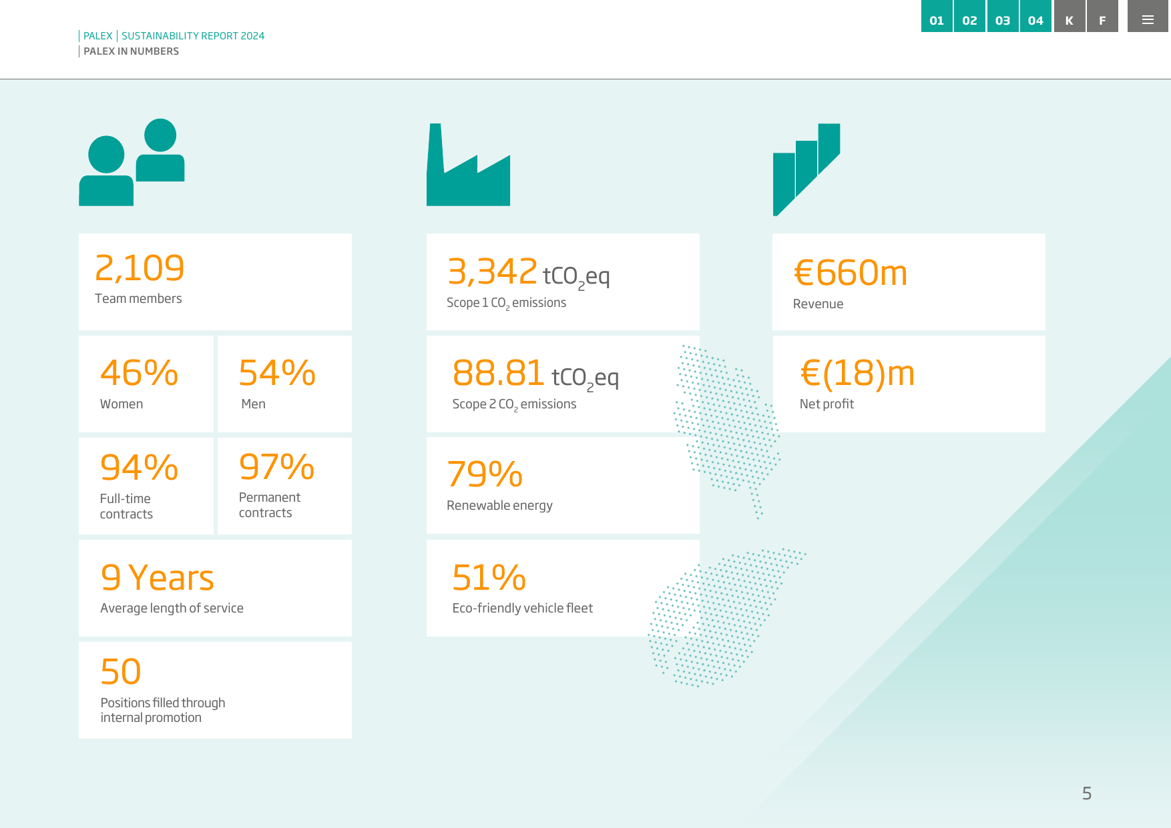This screenshot has height=828, width=1171.
Task: Click the page number 5
Action: point(1087,793)
